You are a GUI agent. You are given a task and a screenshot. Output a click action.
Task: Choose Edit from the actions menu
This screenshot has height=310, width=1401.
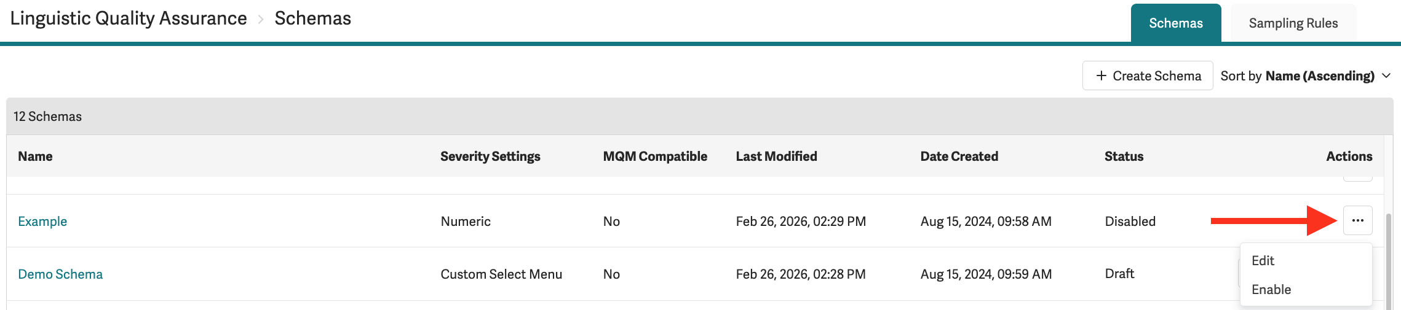click(1263, 260)
